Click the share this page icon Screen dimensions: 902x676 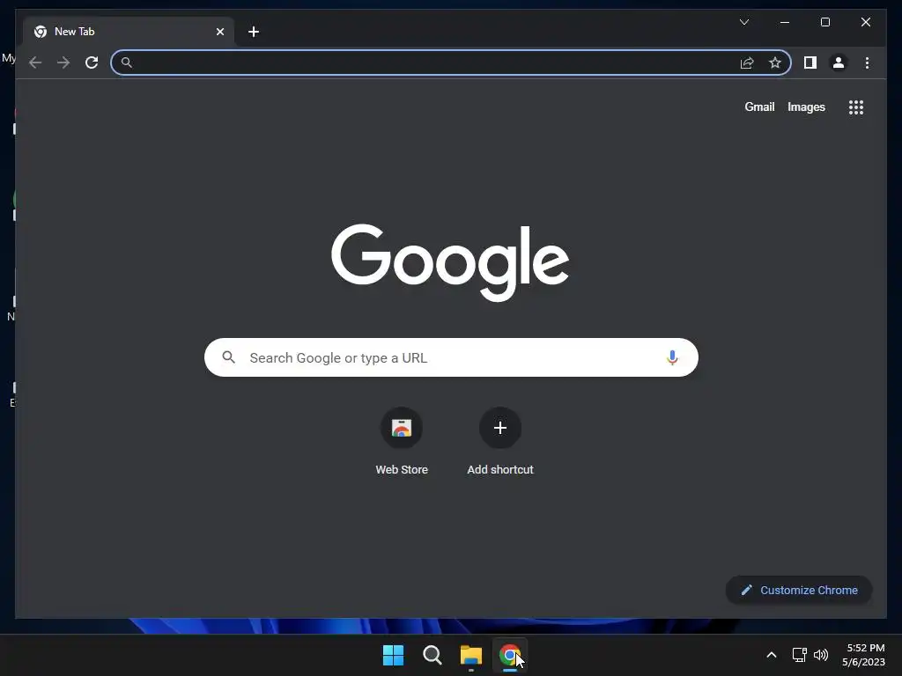(x=747, y=62)
